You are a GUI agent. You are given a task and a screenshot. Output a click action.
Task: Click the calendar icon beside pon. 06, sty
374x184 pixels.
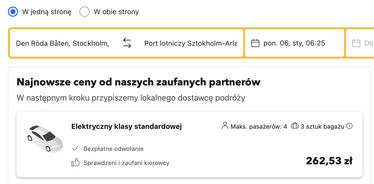(255, 43)
